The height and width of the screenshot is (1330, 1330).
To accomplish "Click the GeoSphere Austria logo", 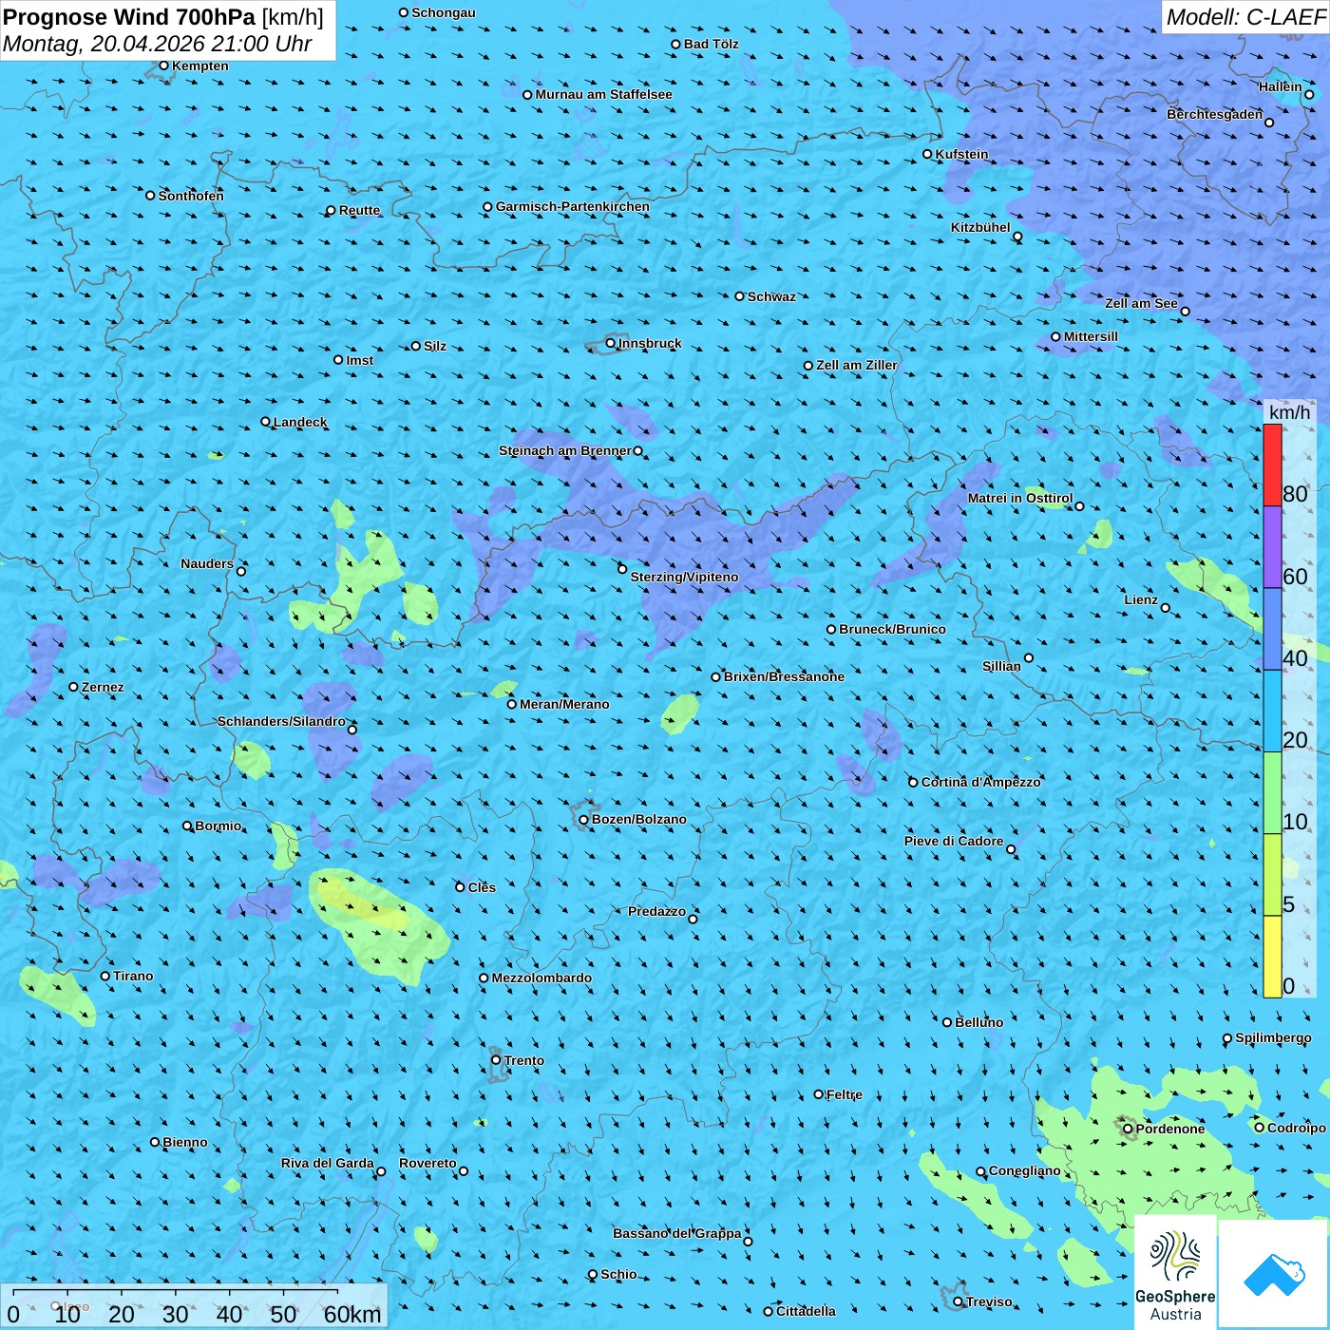I will 1175,1273.
